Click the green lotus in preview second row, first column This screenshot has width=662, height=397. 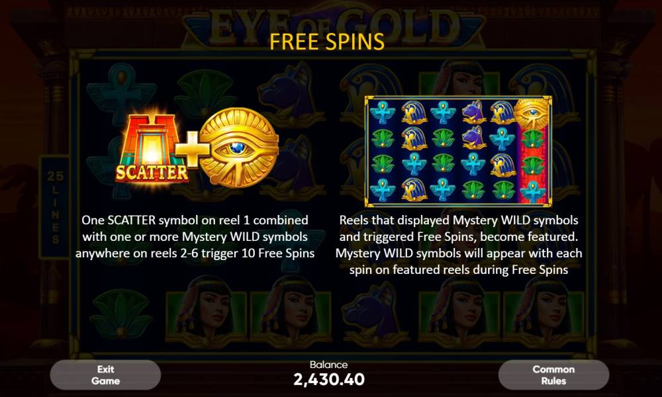click(x=383, y=139)
